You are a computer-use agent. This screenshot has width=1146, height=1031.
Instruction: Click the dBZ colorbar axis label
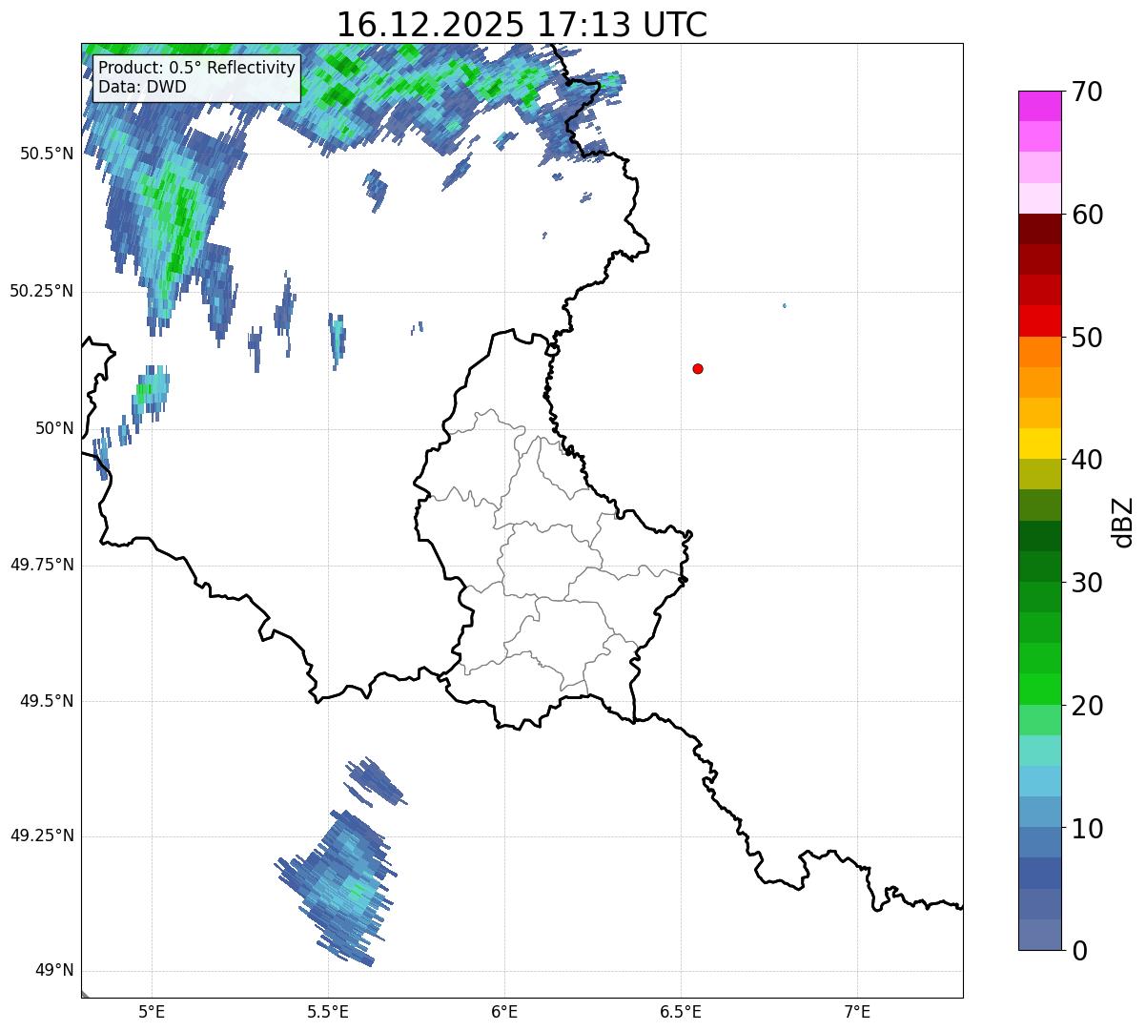click(1123, 522)
